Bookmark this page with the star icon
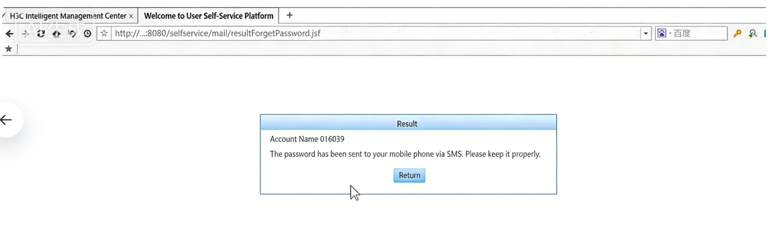778x237 pixels. pos(104,33)
